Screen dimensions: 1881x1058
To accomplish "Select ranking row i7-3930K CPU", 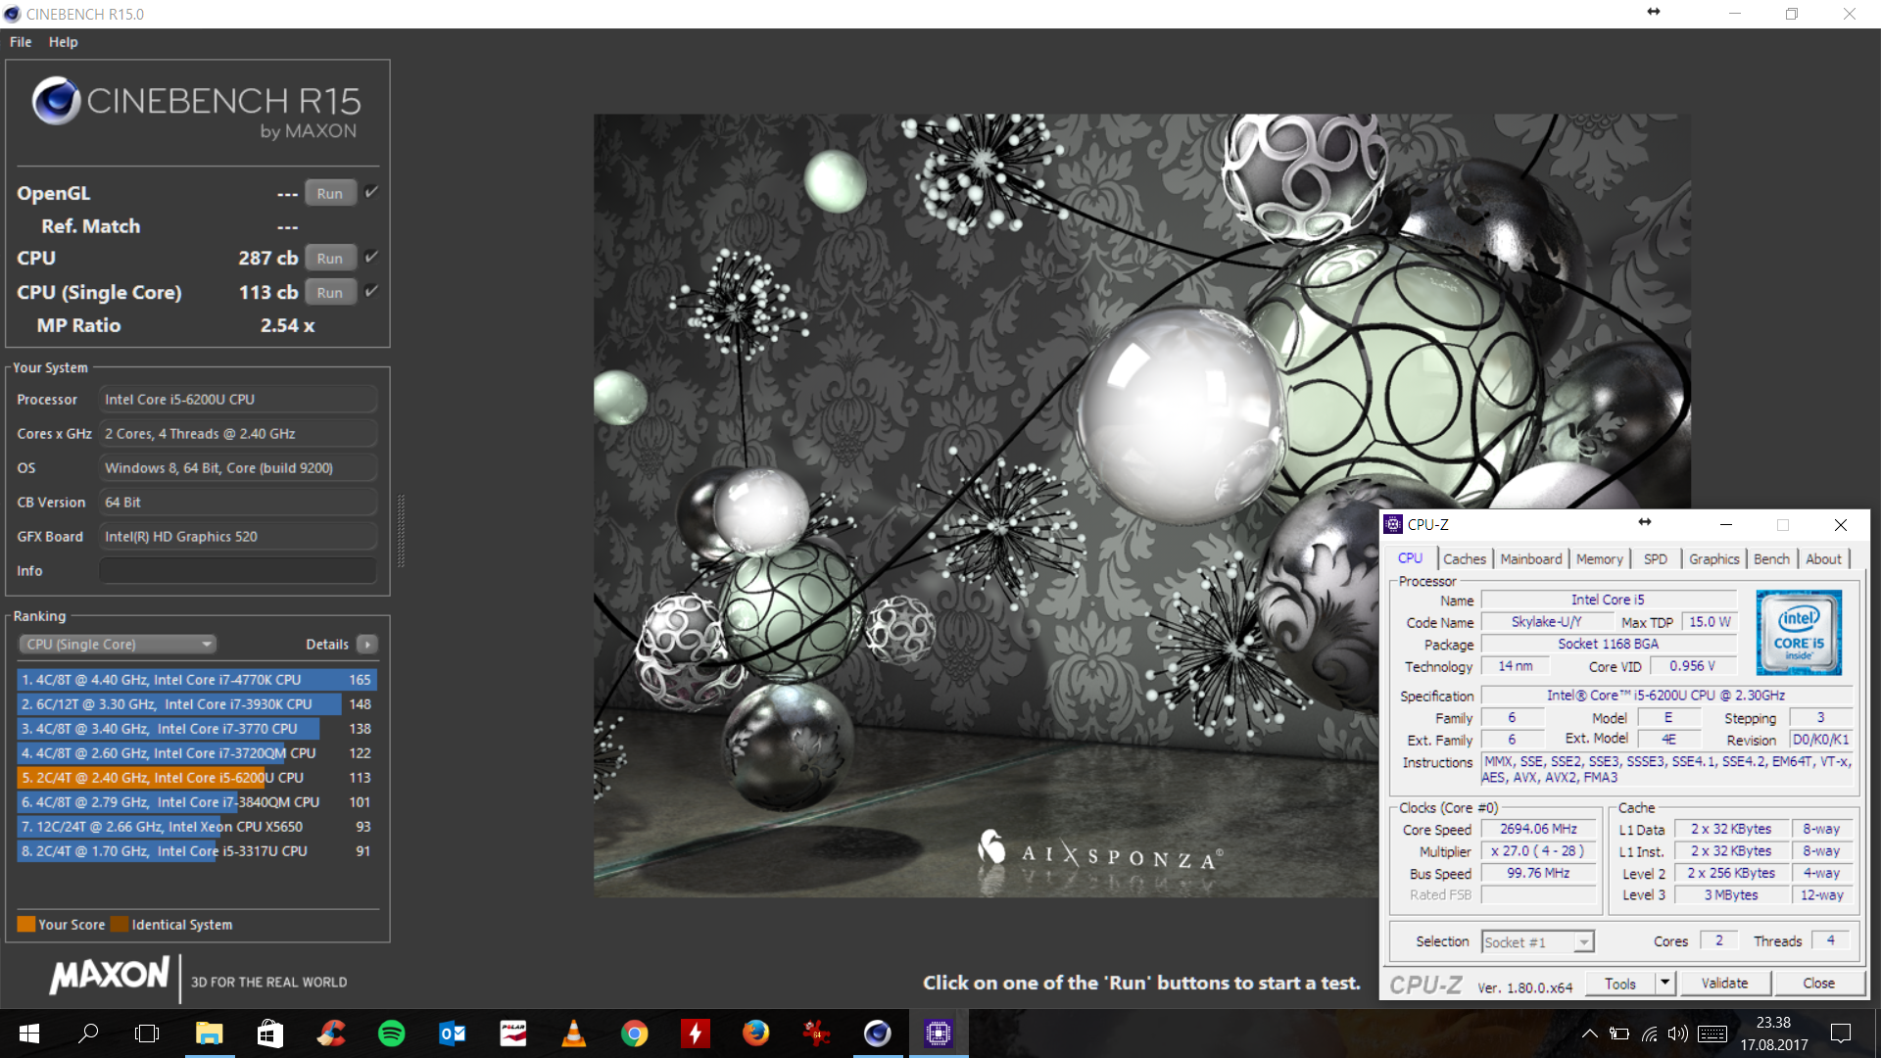I will coord(197,703).
